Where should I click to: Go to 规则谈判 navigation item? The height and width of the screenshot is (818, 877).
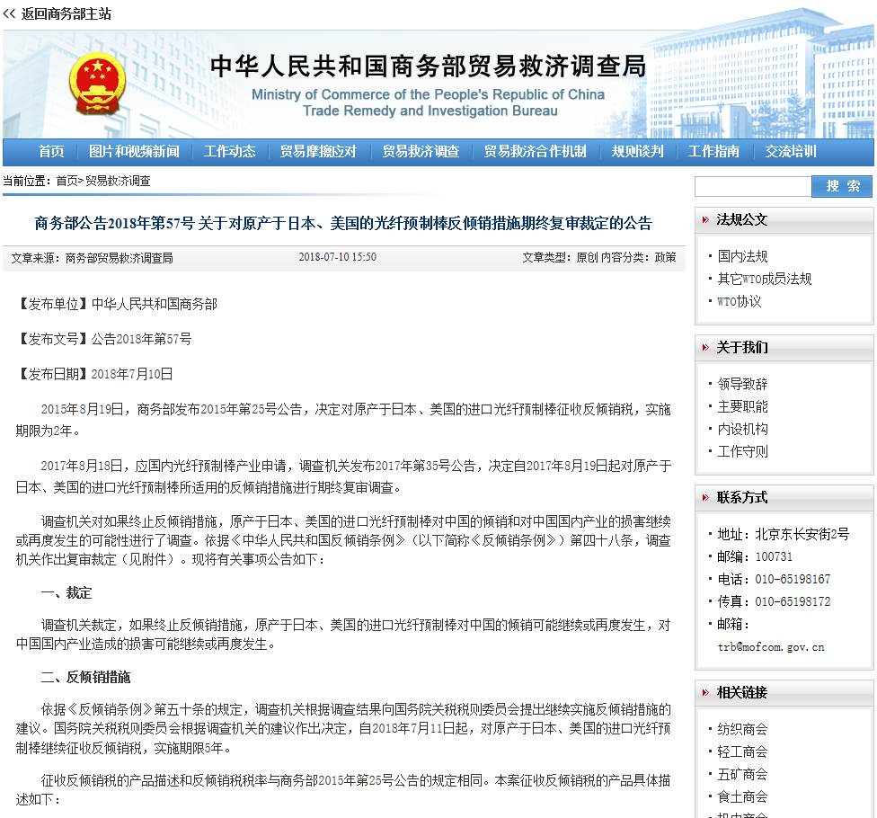(637, 152)
